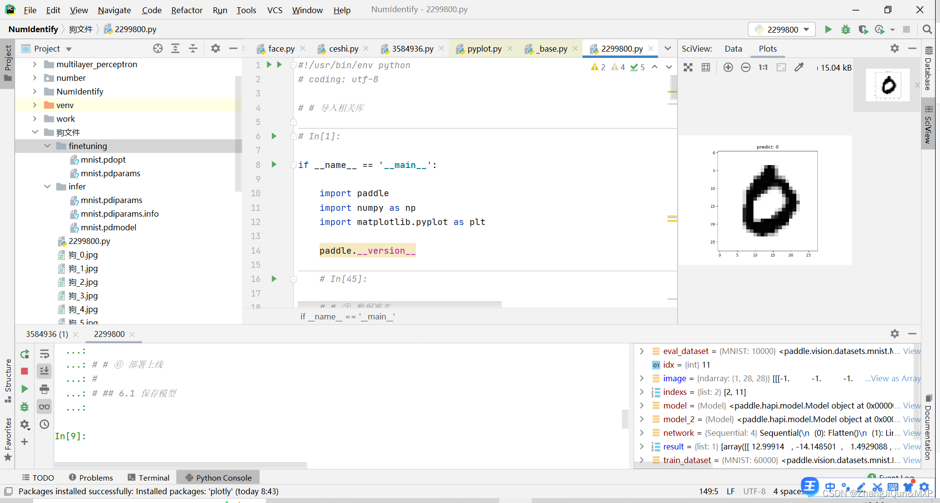Zoom in on the plot in SciView
The width and height of the screenshot is (940, 503).
click(728, 67)
